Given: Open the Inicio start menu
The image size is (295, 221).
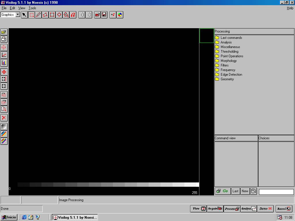Looking at the screenshot, I should click(x=9, y=217).
